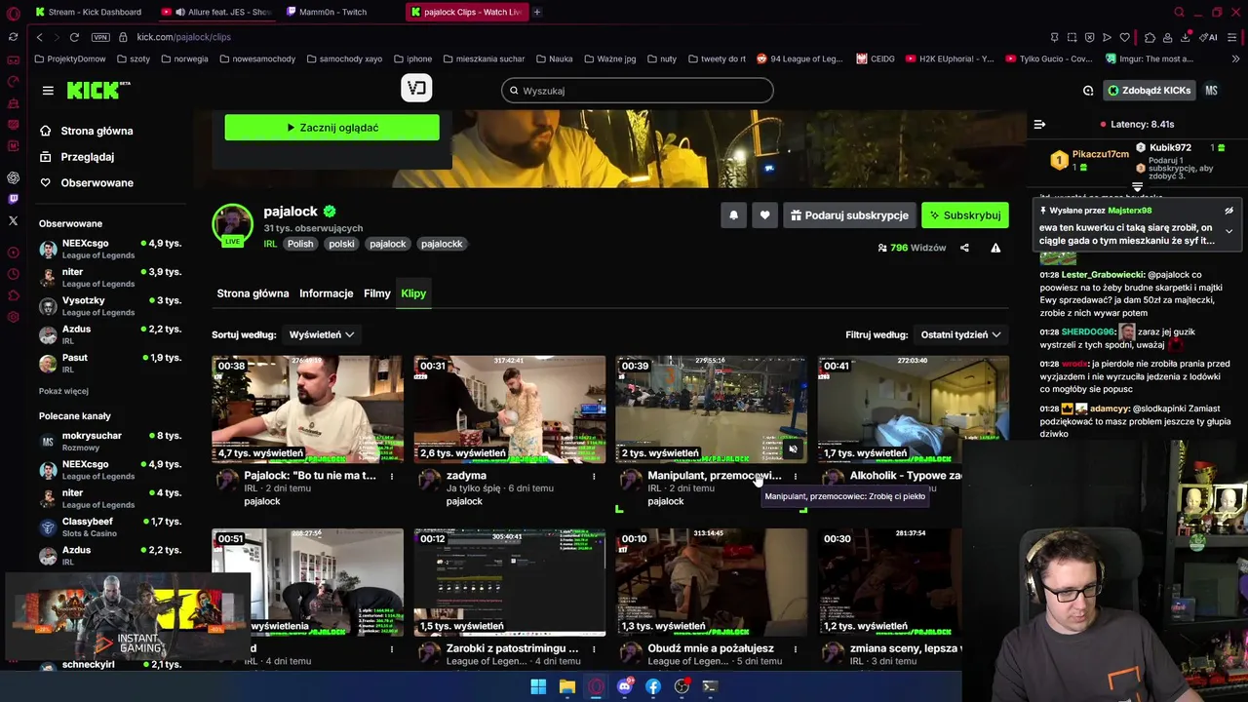Toggle channel notifications with the bell icon

(x=733, y=215)
